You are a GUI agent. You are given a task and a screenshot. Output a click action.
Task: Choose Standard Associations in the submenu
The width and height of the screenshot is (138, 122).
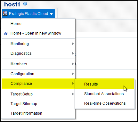pos(105,94)
